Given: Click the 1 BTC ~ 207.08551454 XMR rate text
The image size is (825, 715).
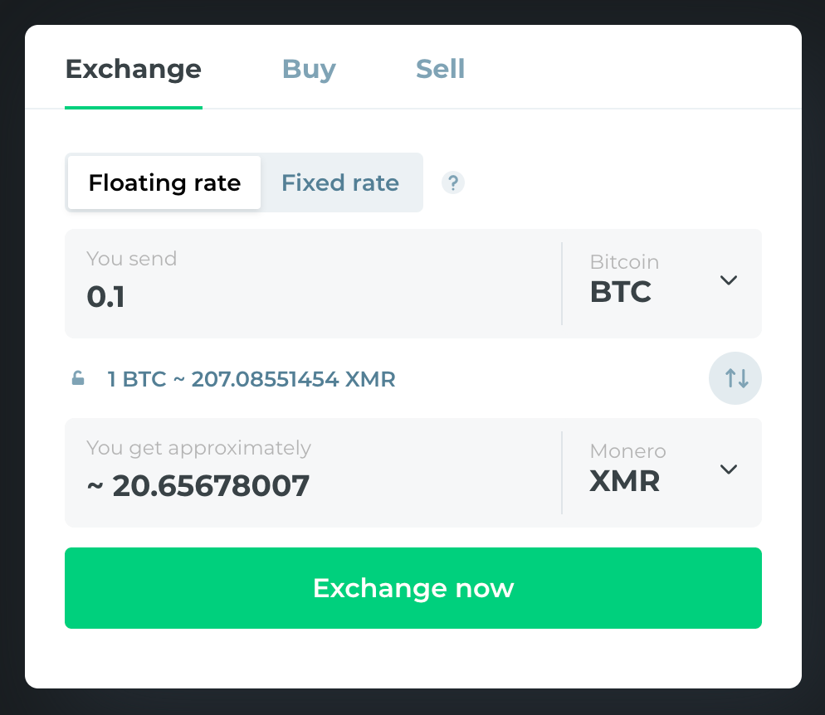Looking at the screenshot, I should coord(251,380).
